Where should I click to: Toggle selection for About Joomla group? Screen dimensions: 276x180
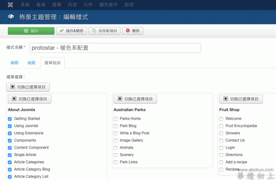[29, 99]
